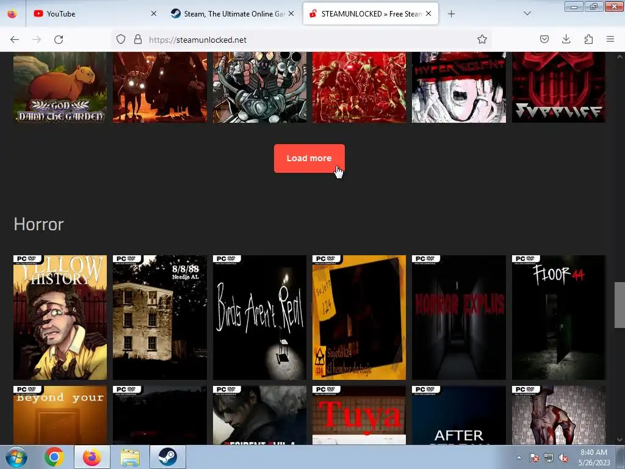The height and width of the screenshot is (469, 625).
Task: Show hidden system tray icons
Action: pos(519,457)
